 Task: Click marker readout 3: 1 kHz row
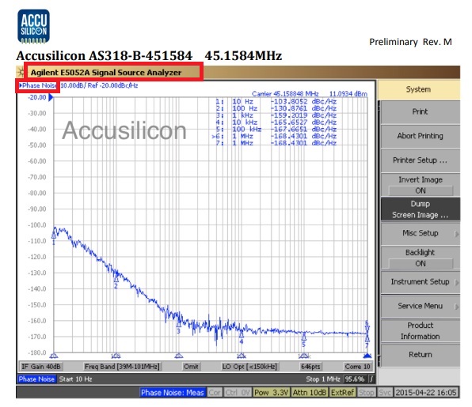pos(276,115)
